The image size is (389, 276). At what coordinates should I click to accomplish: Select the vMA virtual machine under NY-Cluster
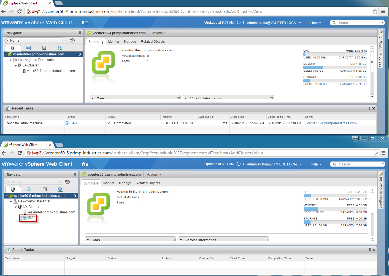pyautogui.click(x=28, y=218)
